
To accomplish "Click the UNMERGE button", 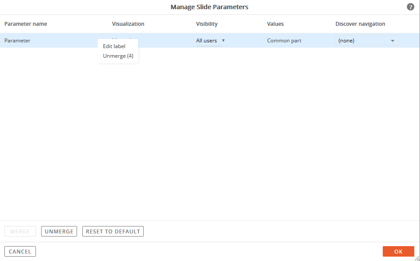I will [59, 231].
